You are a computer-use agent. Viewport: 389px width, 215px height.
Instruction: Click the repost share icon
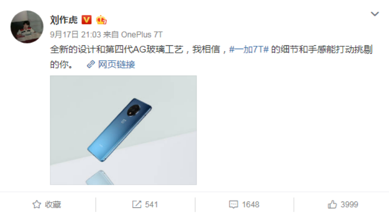[x=137, y=204]
